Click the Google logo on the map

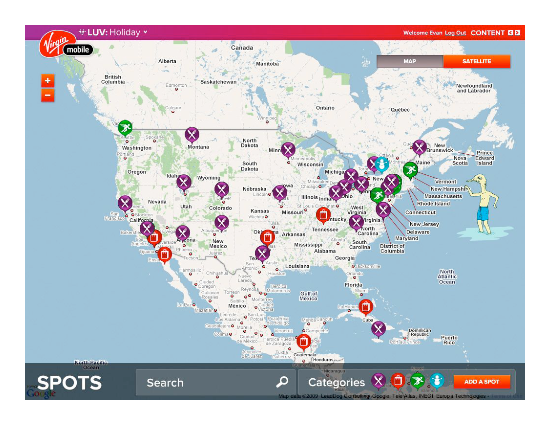[x=41, y=393]
